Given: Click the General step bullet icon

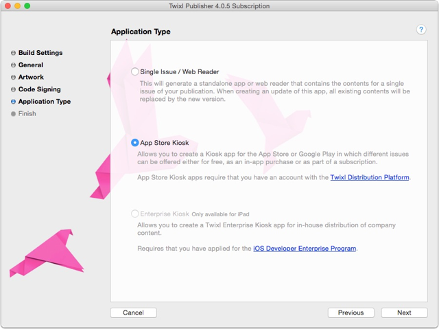Looking at the screenshot, I should tap(13, 65).
